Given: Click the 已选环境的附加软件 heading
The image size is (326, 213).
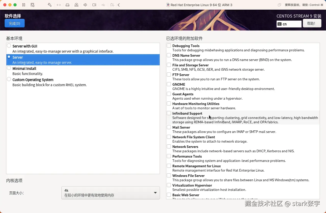Looking at the screenshot, I should coord(184,38).
